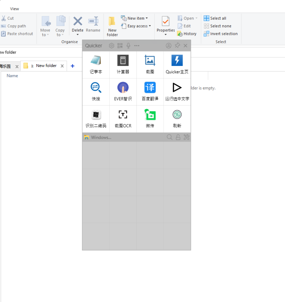
Task: Cut the selected item in Explorer
Action: (7, 18)
